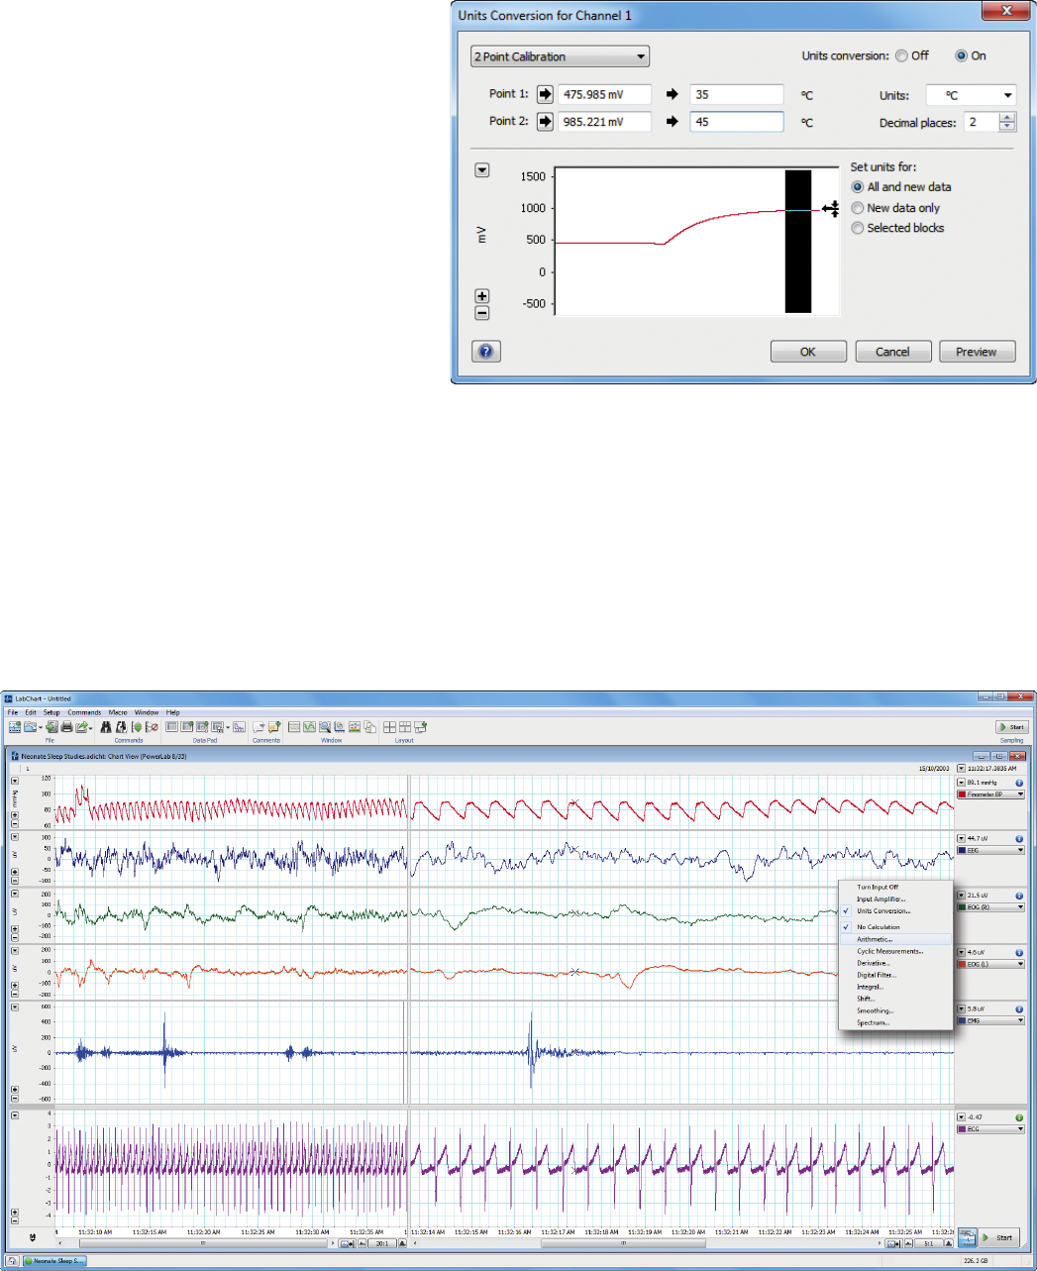Screen dimensions: 1037x1271
Task: Increase the Decimal places stepper
Action: point(1007,118)
